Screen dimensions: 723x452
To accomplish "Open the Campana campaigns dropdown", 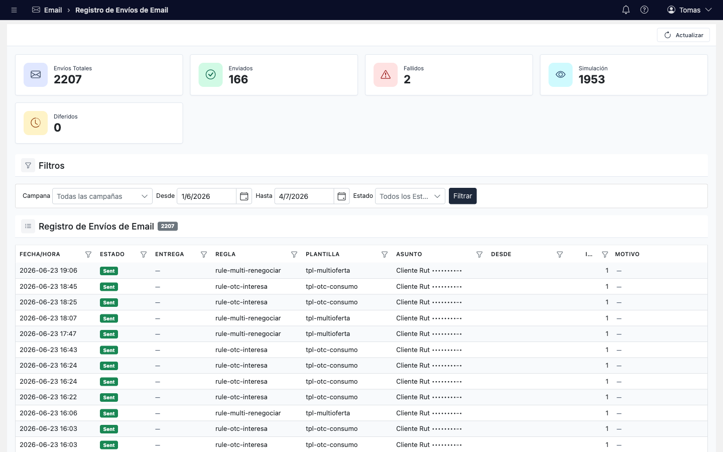I will pos(102,196).
